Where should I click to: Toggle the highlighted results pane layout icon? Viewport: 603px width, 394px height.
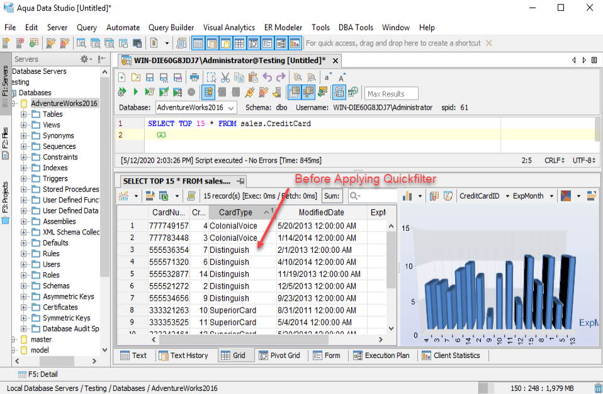294,92
